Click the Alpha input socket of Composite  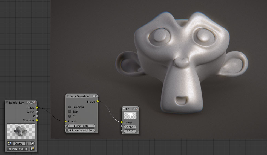click(122, 127)
